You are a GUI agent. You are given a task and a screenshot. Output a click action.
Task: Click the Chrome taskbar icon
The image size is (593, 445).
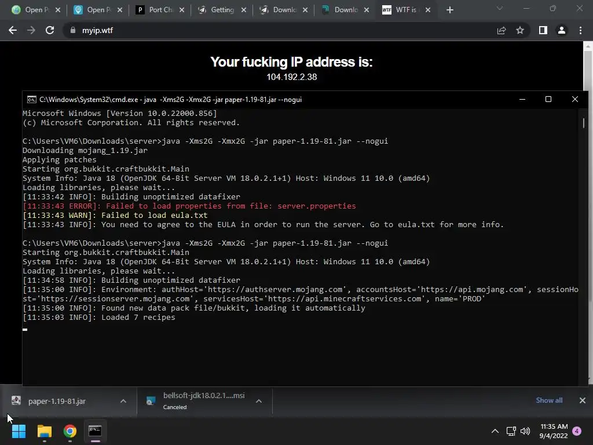pos(70,431)
